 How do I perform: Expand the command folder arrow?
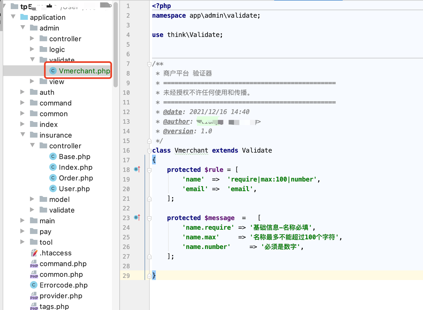coord(22,103)
